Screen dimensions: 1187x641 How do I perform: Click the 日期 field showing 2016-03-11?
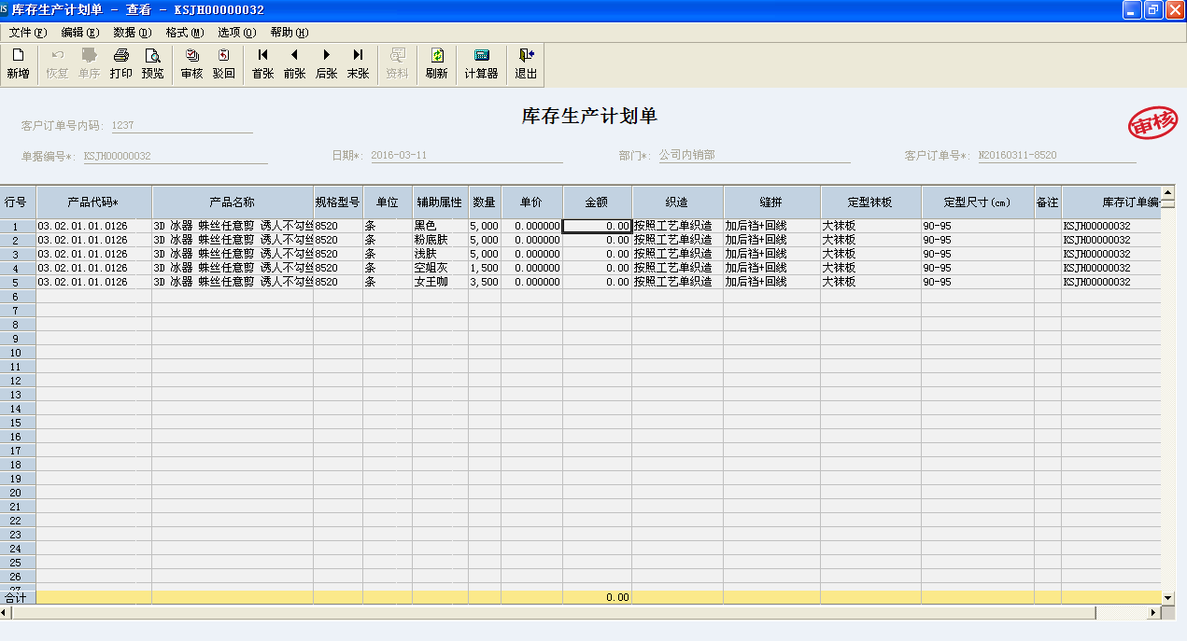pos(466,156)
